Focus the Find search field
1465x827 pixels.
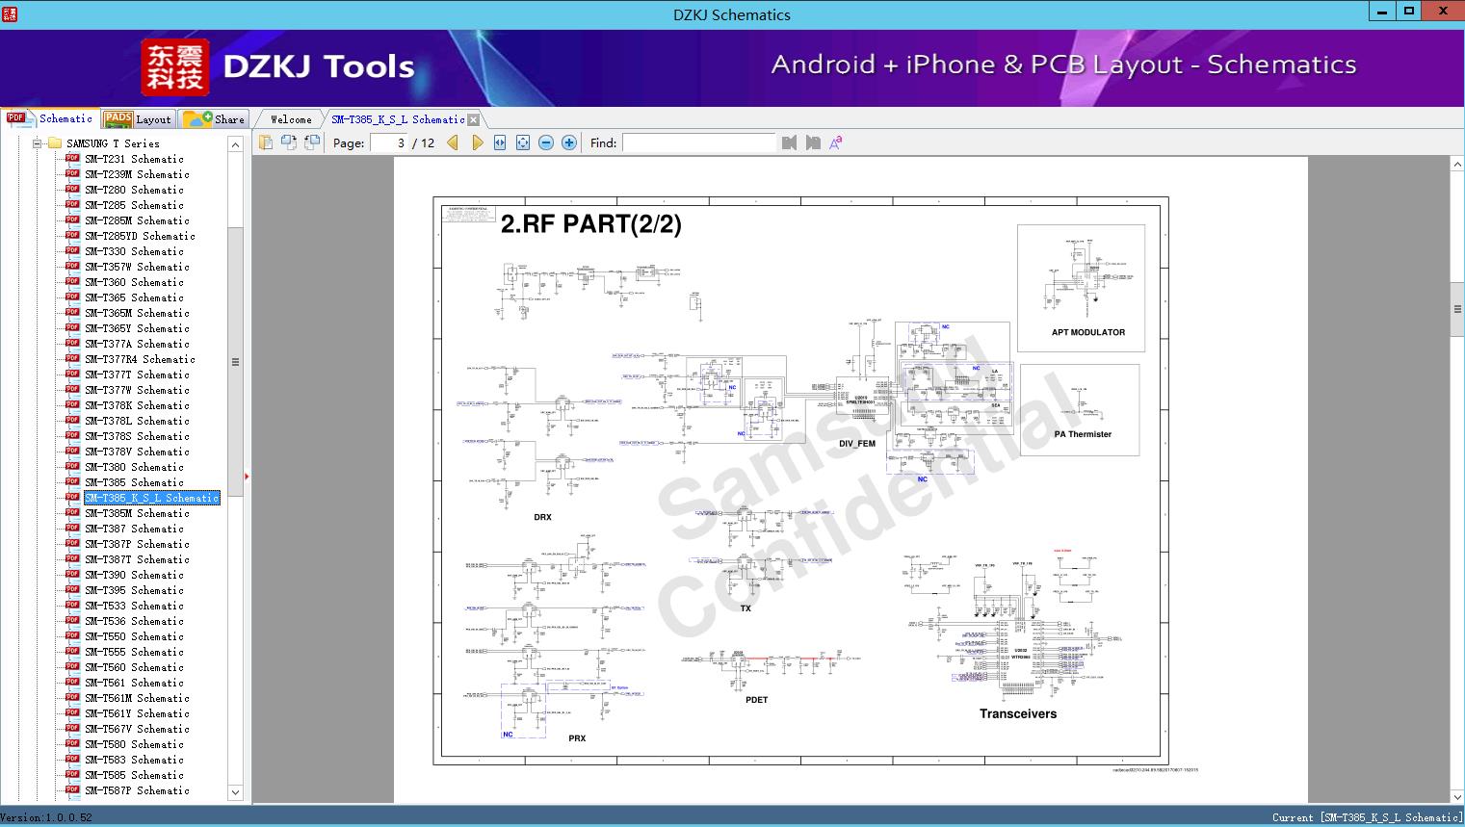tap(699, 142)
